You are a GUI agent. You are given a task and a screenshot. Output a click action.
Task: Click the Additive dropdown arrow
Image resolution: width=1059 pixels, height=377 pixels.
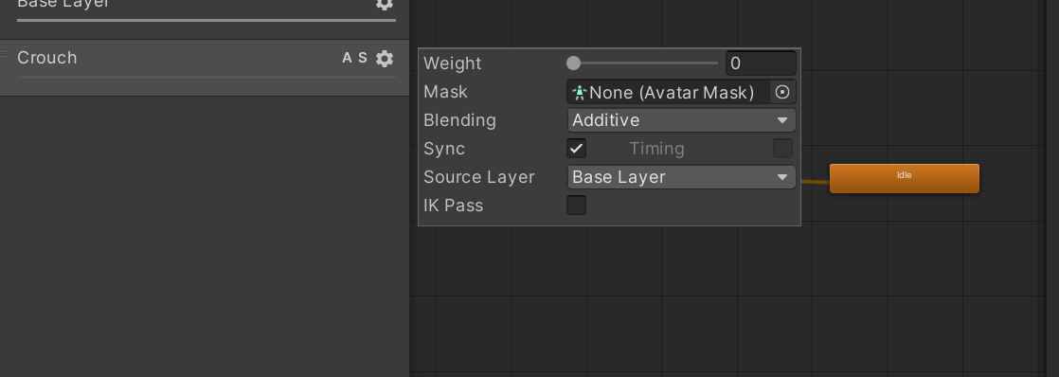pos(782,120)
